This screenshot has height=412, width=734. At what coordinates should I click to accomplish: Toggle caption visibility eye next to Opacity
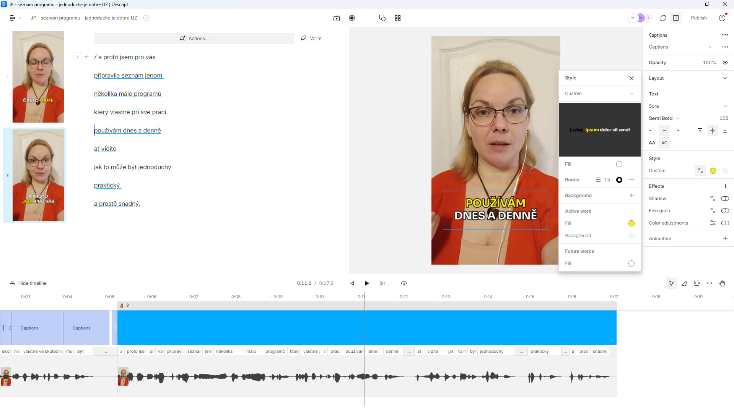(x=725, y=63)
